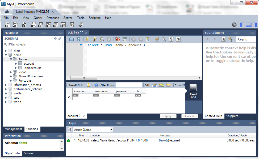Expand the account table node

click(x=16, y=64)
